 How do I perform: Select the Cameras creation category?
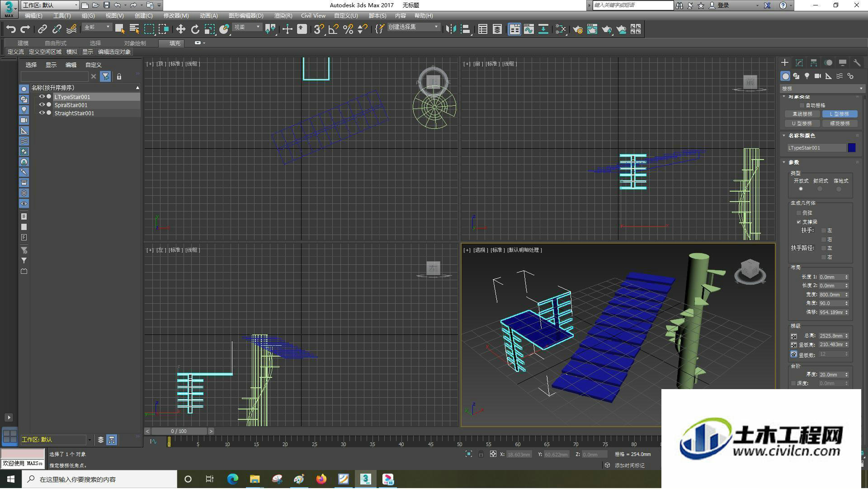click(818, 76)
